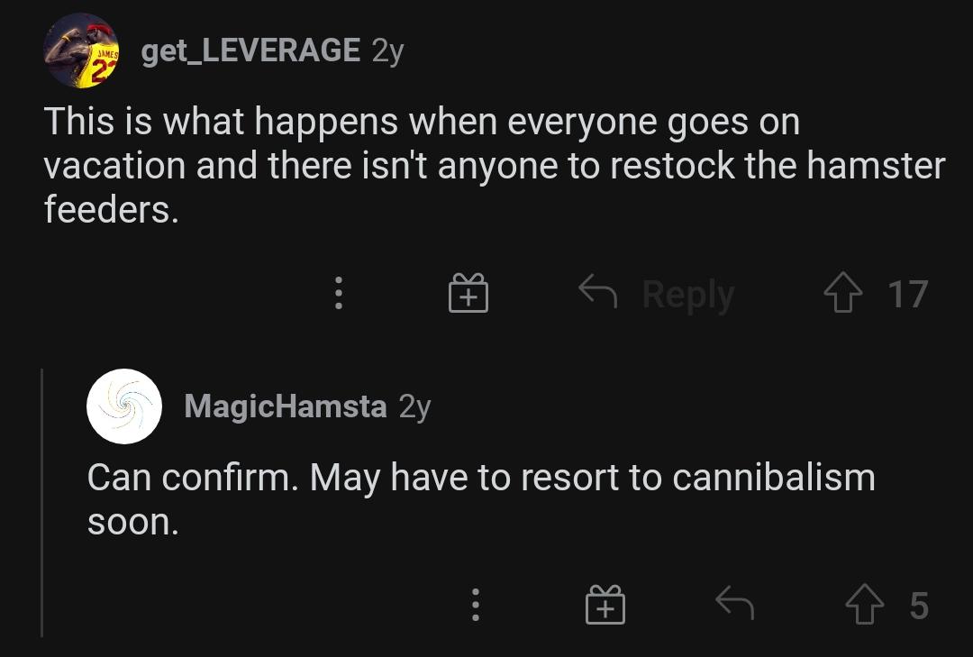Select the cannibalism reply text
This screenshot has height=657, width=973.
click(x=480, y=499)
